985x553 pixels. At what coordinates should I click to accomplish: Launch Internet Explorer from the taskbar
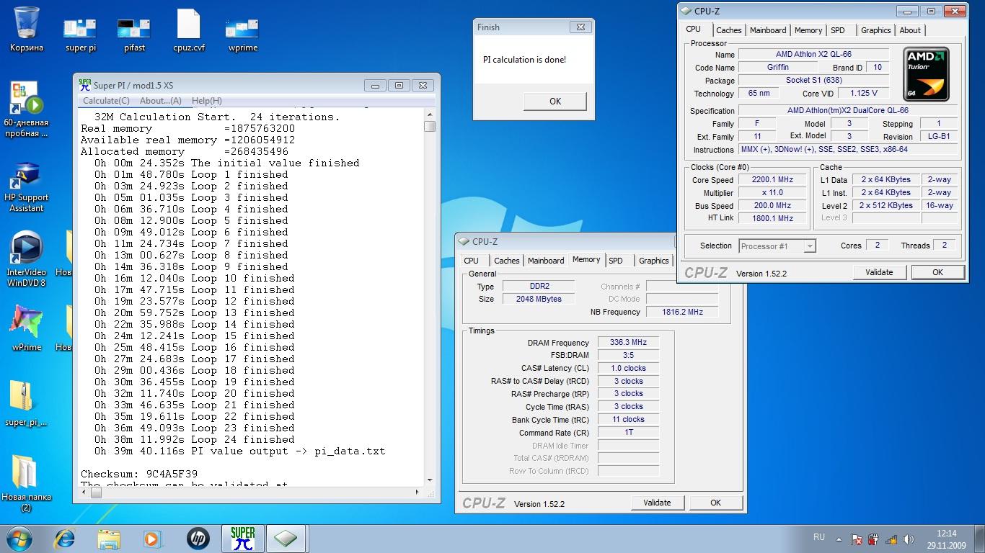coord(65,539)
